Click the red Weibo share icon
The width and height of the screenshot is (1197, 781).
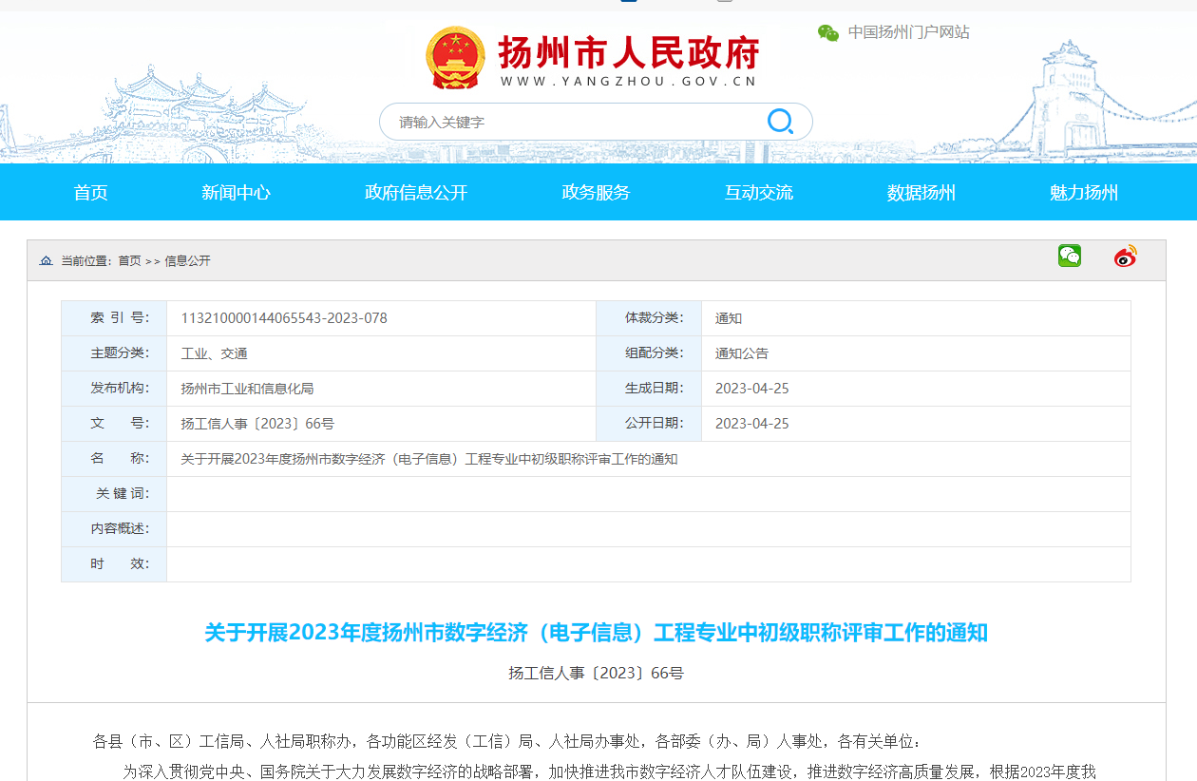click(1125, 257)
